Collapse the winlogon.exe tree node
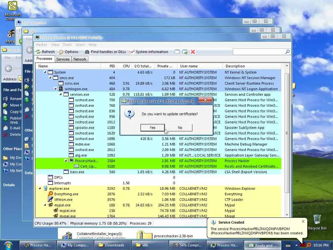This screenshot has height=250, width=333. pyautogui.click(x=55, y=89)
